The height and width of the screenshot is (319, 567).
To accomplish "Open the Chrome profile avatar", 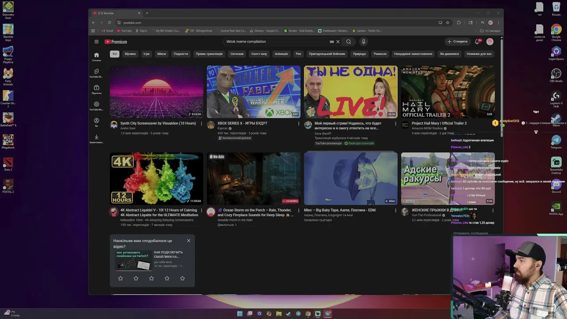I will [490, 23].
